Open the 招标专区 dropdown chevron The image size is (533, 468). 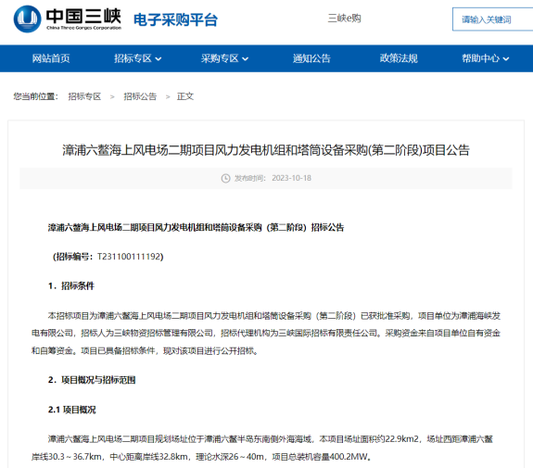pos(159,58)
